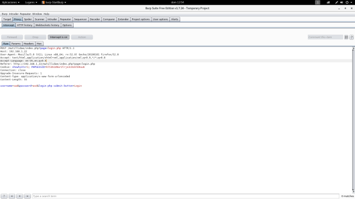The width and height of the screenshot is (355, 199).
Task: Click the help question mark beside comment field
Action: click(x=351, y=37)
